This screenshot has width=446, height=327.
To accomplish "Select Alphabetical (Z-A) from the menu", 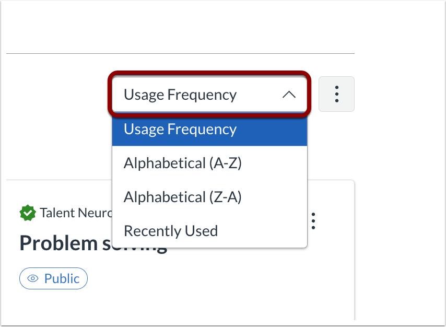I will [x=182, y=197].
